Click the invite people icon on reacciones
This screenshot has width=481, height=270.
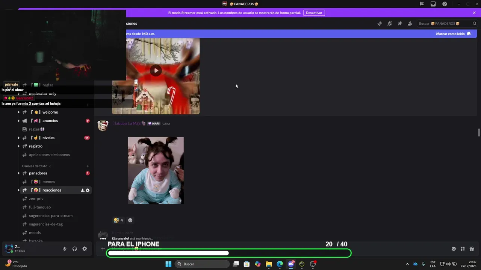click(82, 190)
